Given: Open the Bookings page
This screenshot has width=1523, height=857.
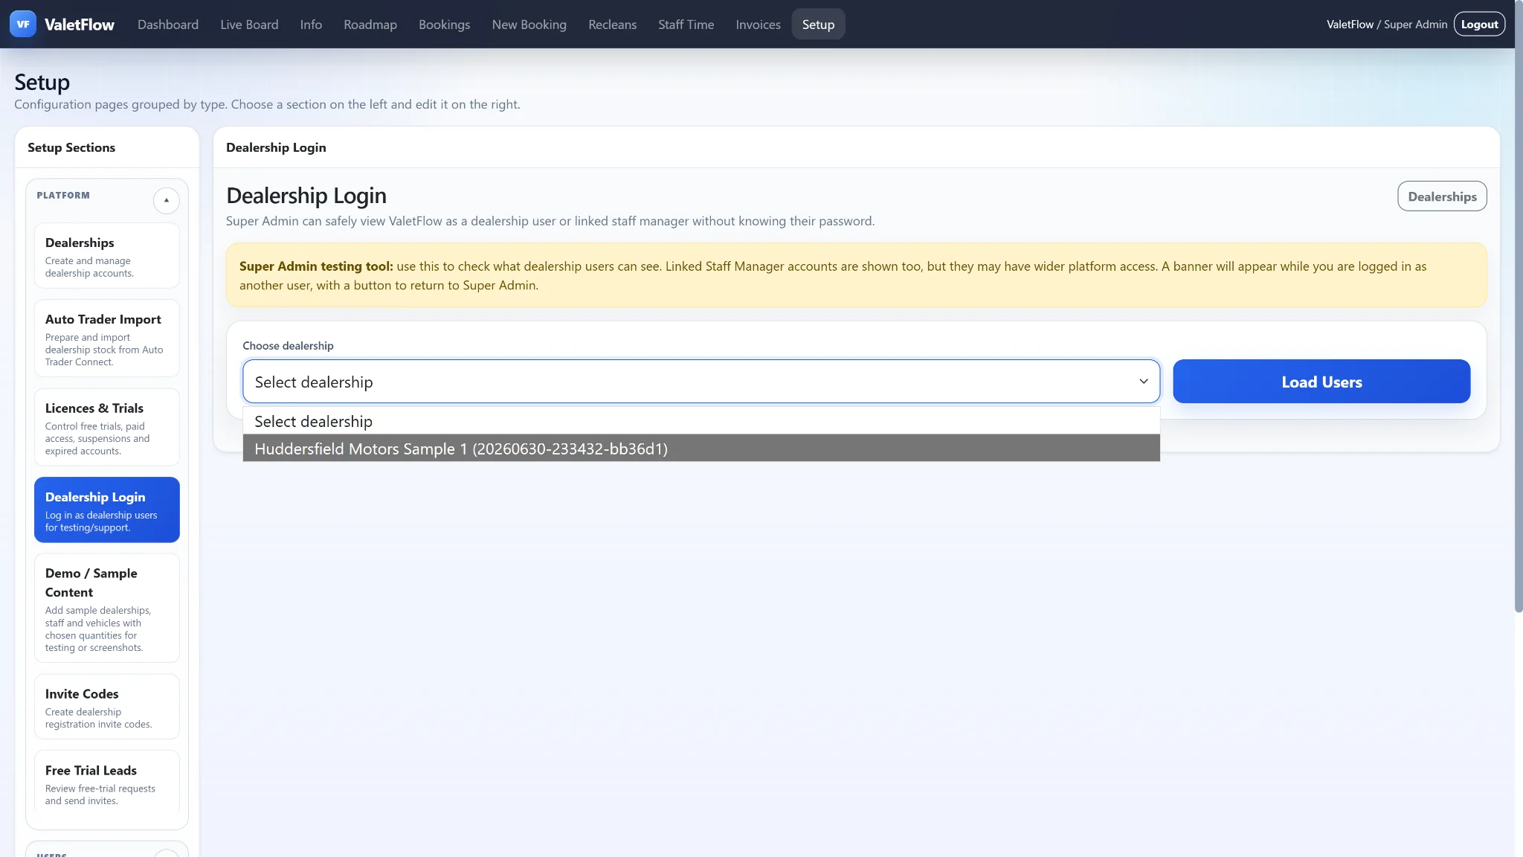Looking at the screenshot, I should coord(444,25).
